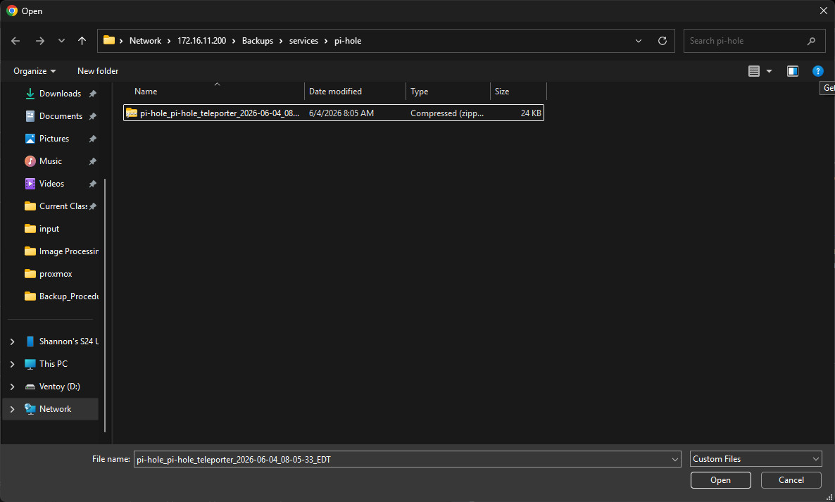Open the recent locations dropdown arrow
Image resolution: width=835 pixels, height=502 pixels.
coord(61,41)
